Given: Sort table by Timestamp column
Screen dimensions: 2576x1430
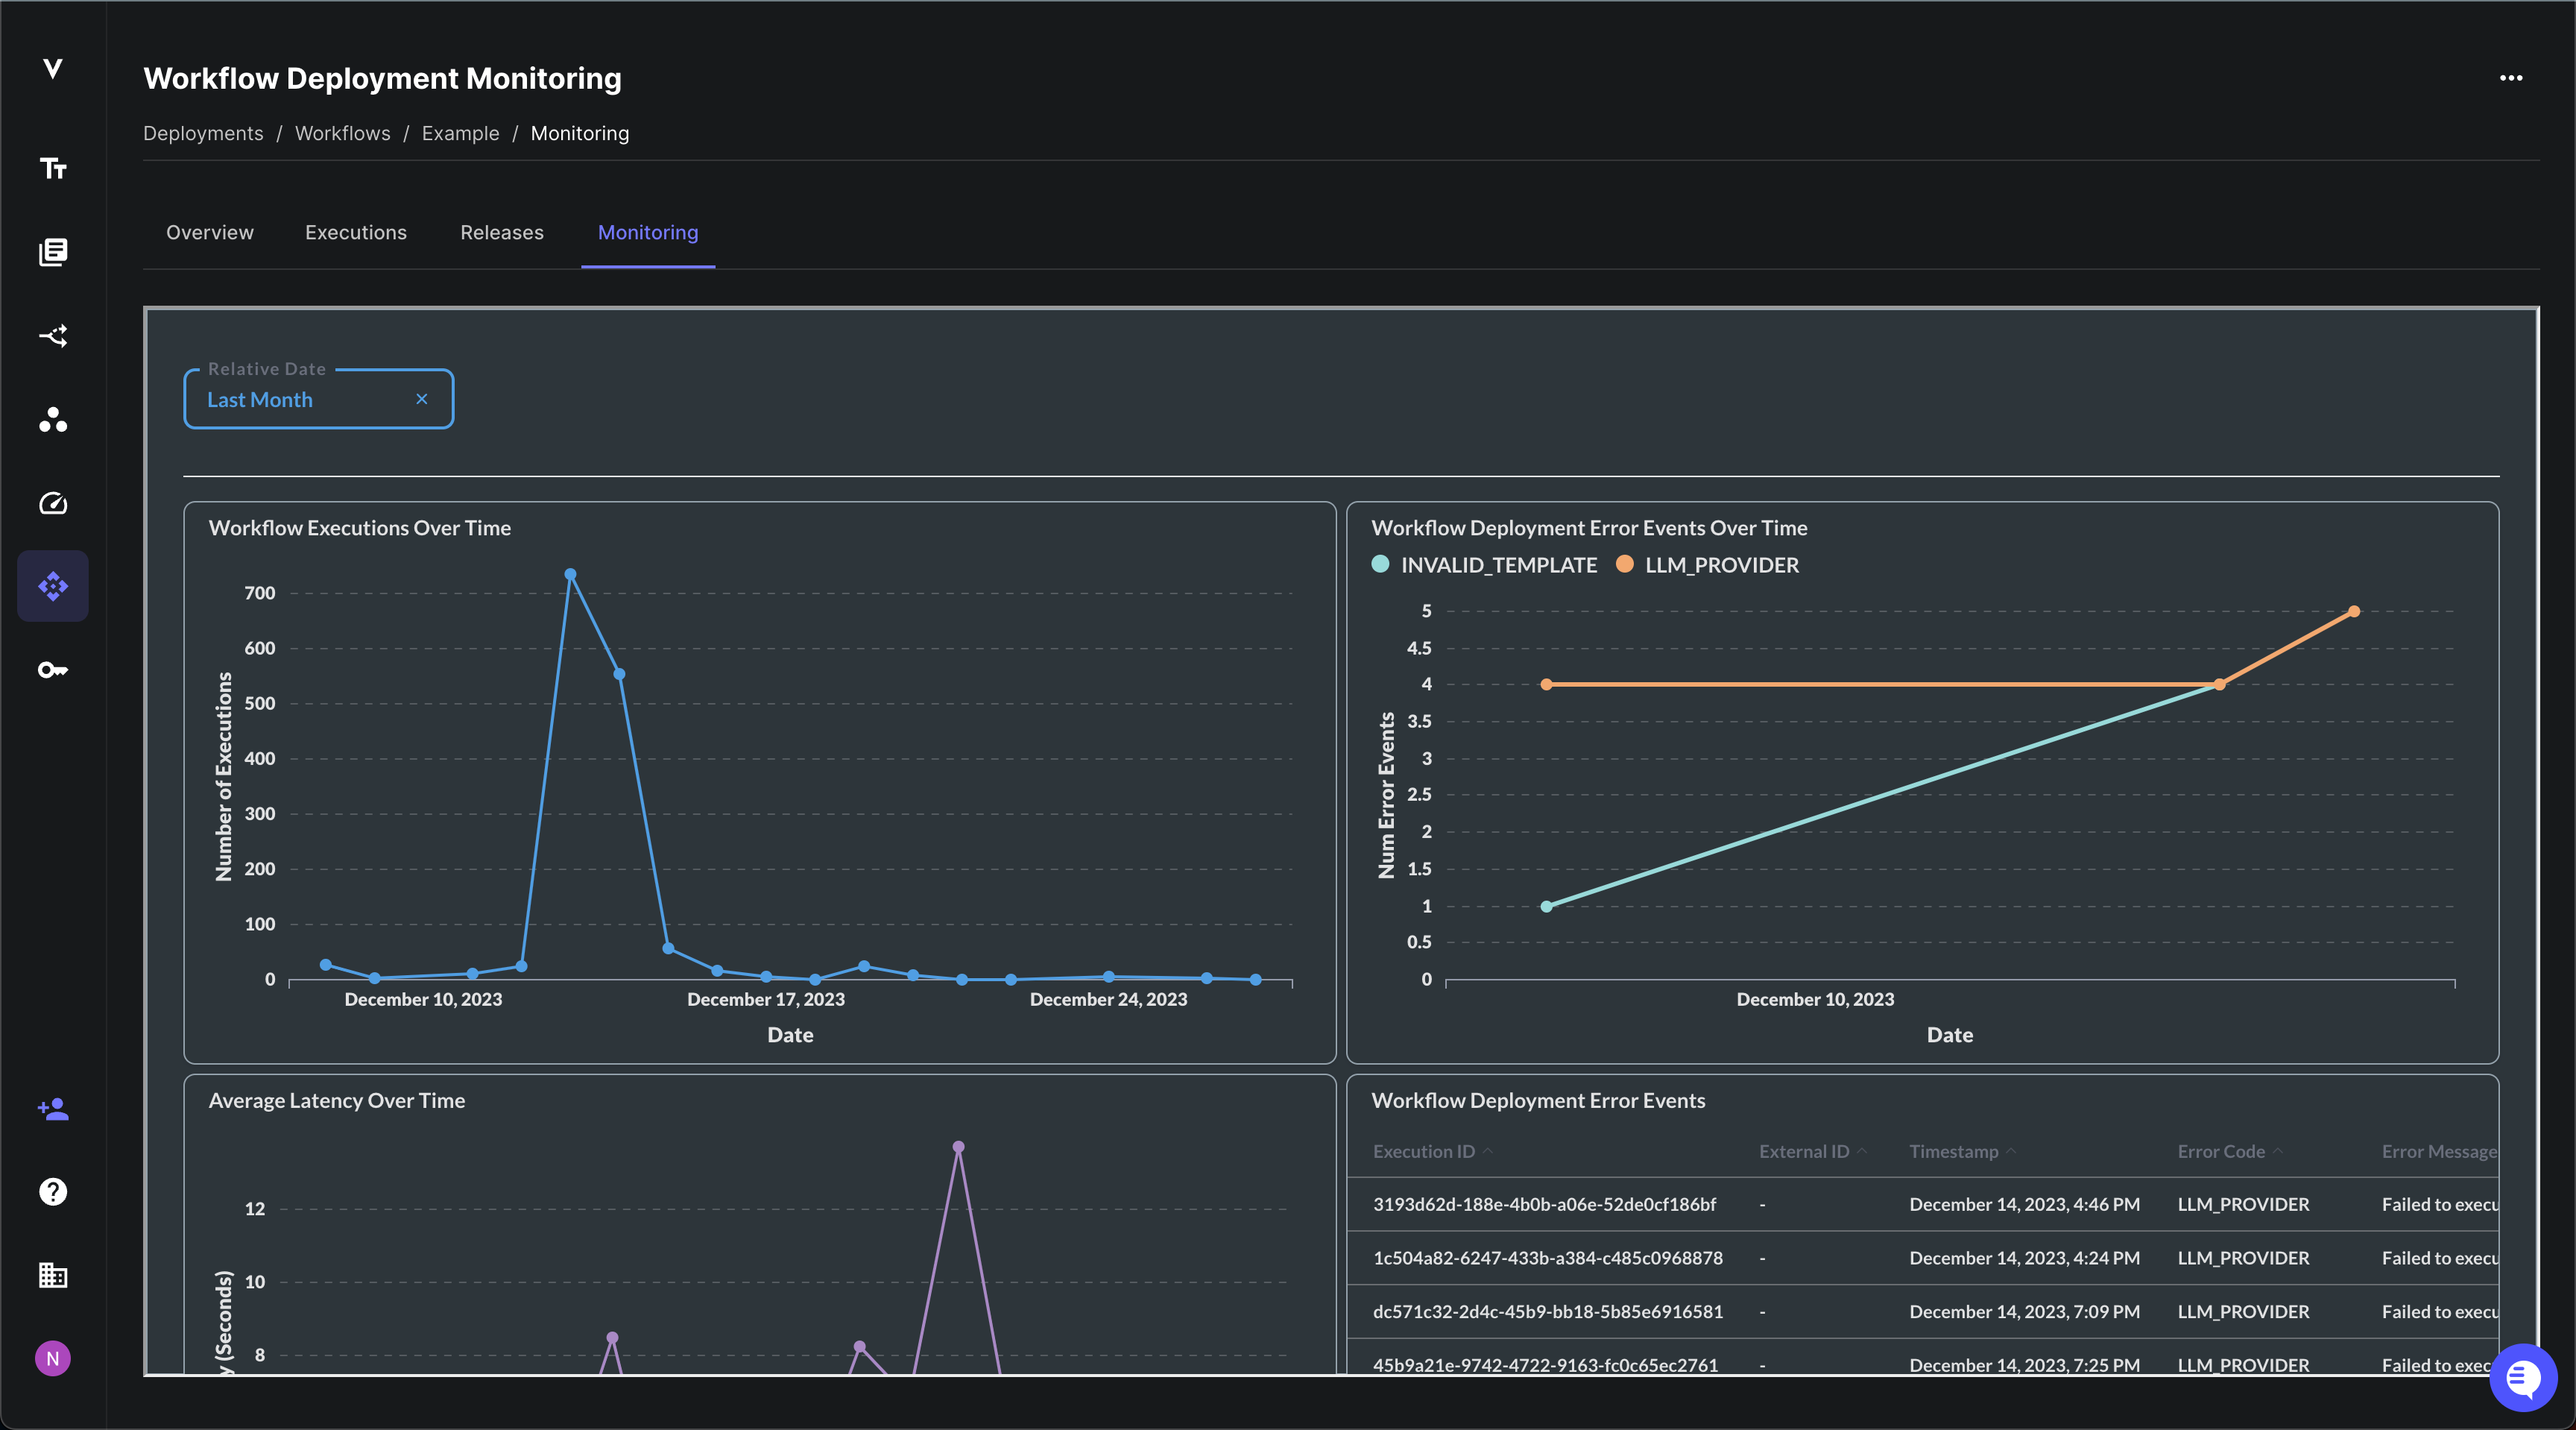Looking at the screenshot, I should click(x=1954, y=1152).
